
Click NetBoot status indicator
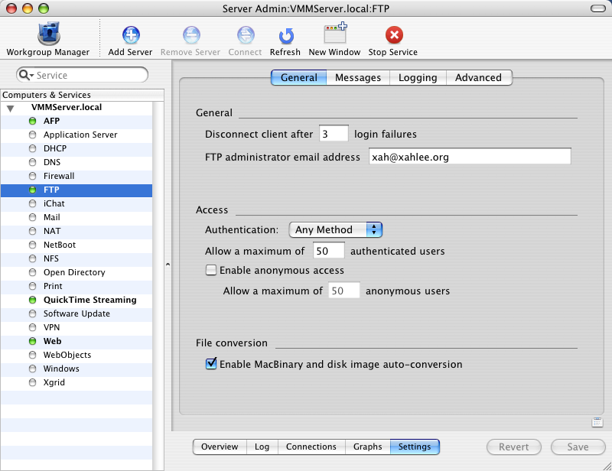point(33,245)
